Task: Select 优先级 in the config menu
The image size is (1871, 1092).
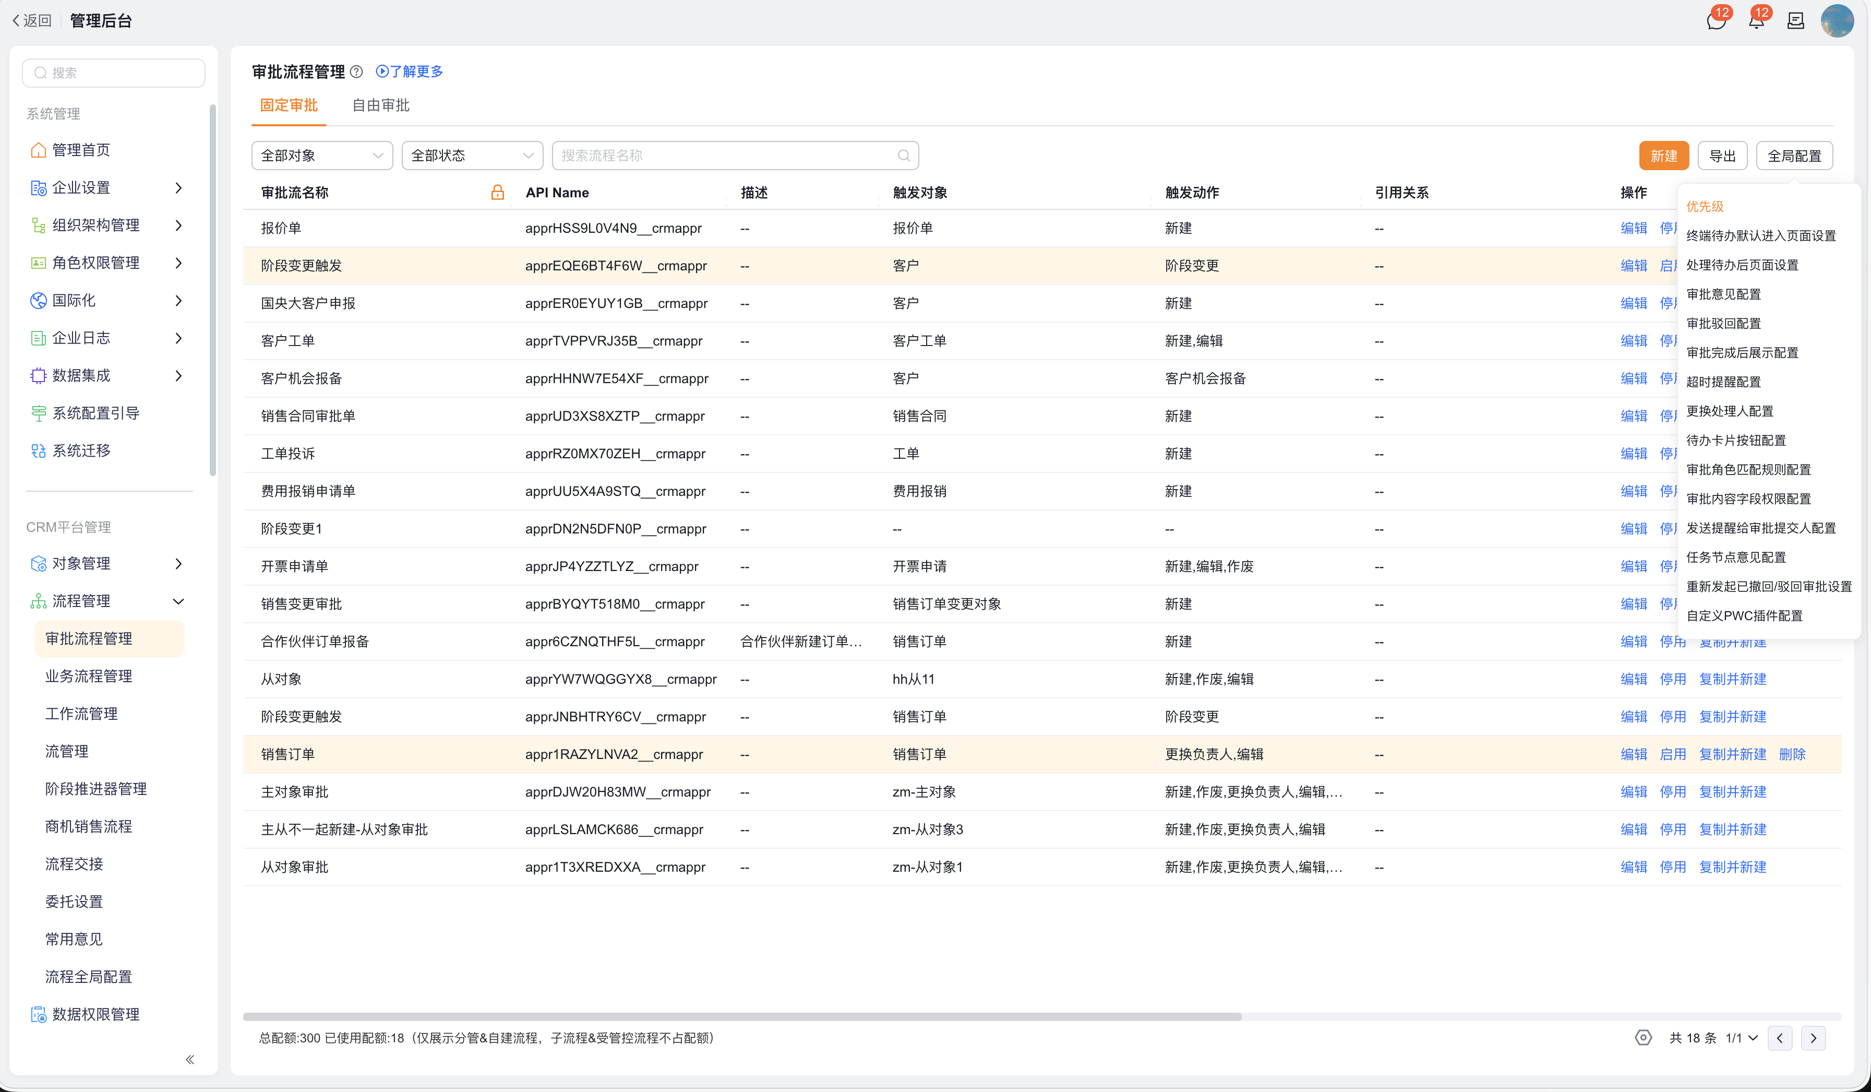Action: tap(1705, 207)
